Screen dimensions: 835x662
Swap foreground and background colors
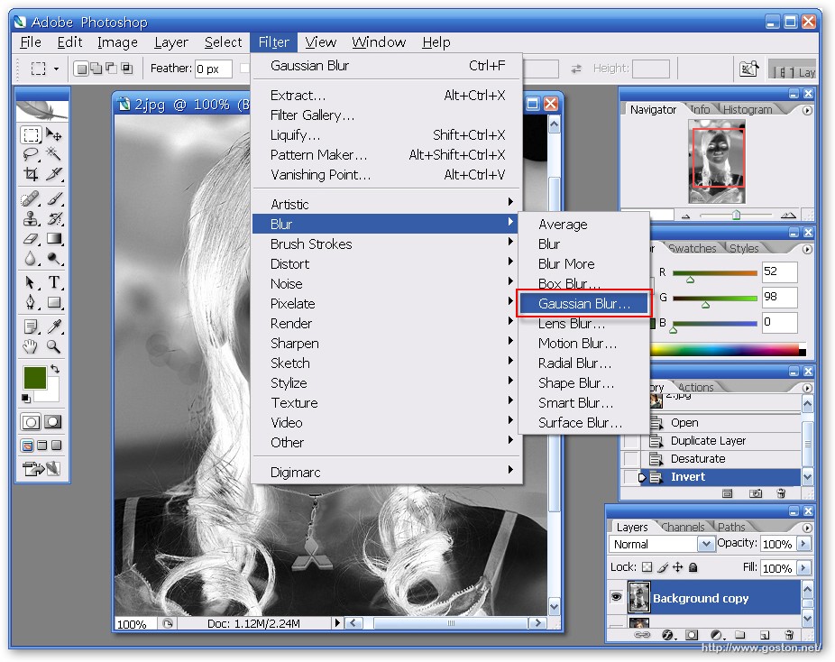point(55,369)
